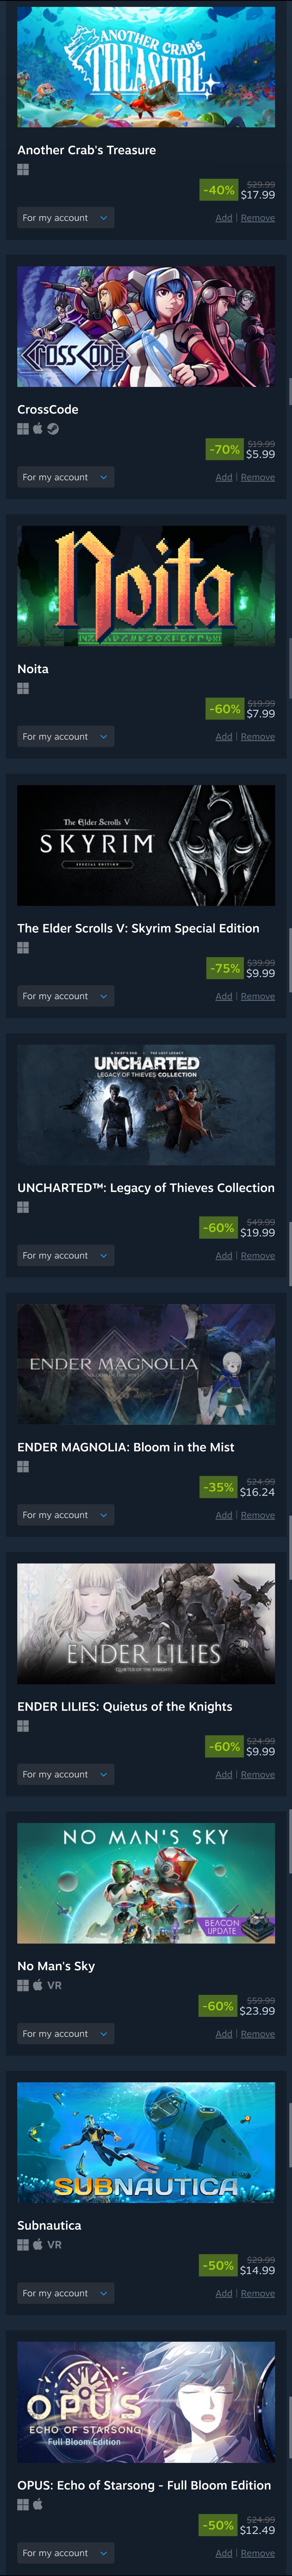
Task: Open the ENDER LILIES banner image
Action: 146,1623
